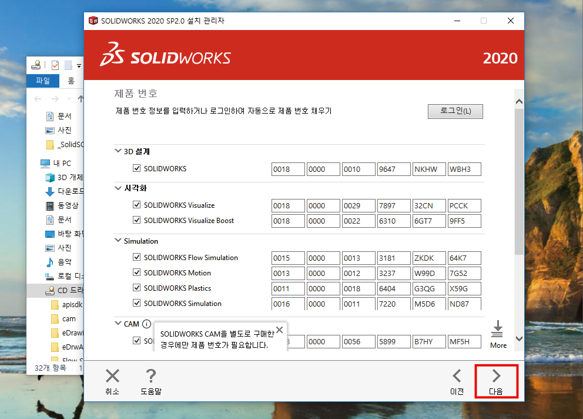
Task: Collapse the CAM section
Action: (x=118, y=323)
